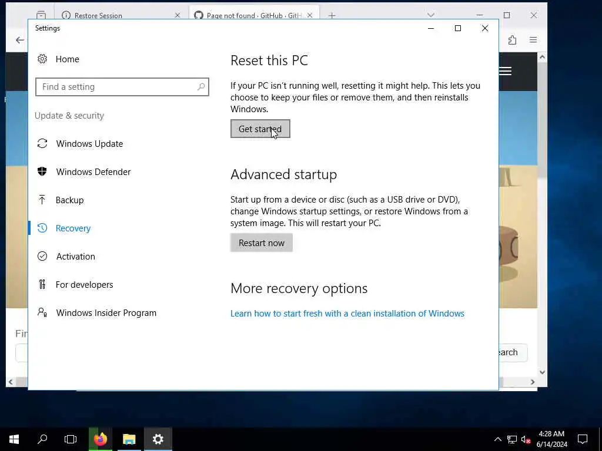Click Firefox vertical scrollbar up arrow
602x451 pixels.
(542, 57)
